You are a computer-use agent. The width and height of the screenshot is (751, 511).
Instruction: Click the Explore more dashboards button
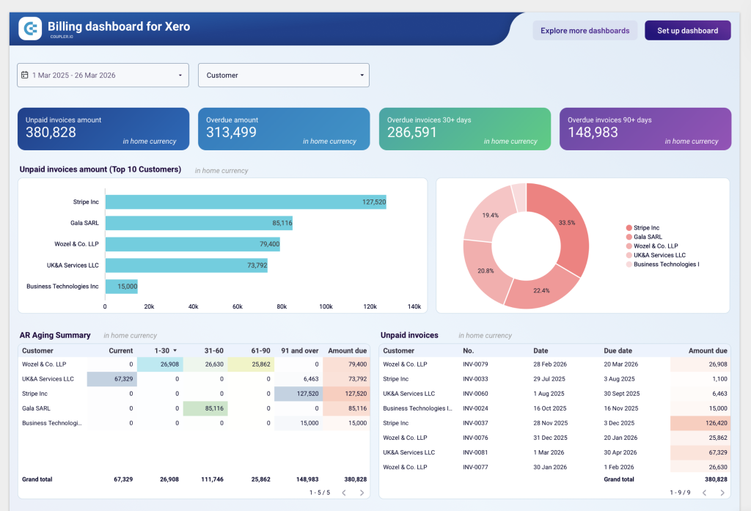pos(585,29)
